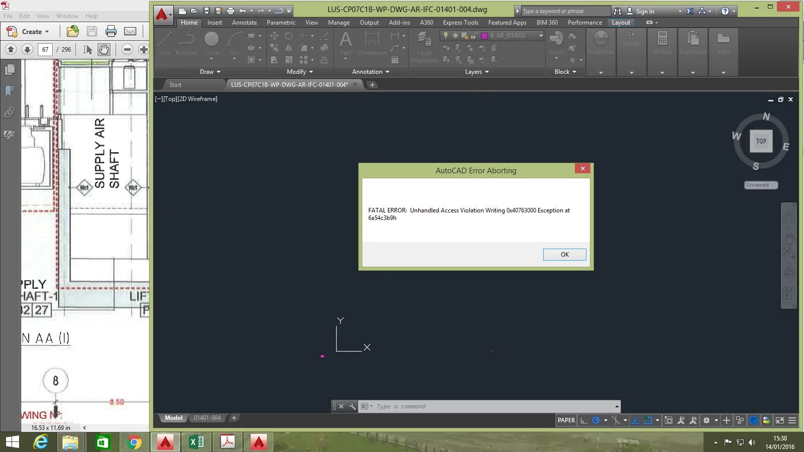Select the 01401-004 layout tab
This screenshot has height=452, width=804.
(207, 418)
